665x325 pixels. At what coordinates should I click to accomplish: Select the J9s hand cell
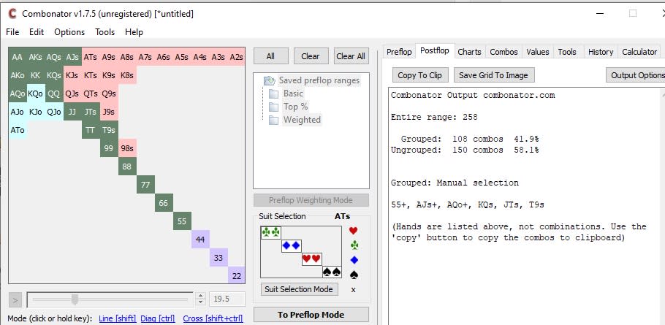pos(109,112)
